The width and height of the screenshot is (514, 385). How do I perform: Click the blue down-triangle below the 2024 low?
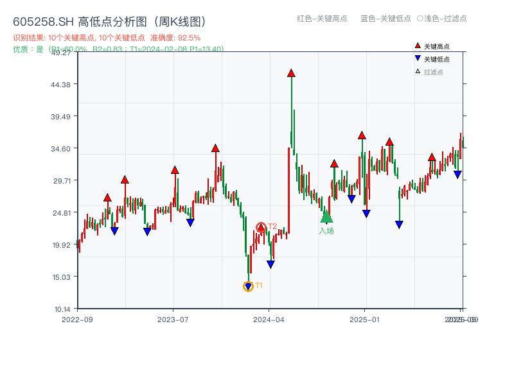[x=270, y=264]
